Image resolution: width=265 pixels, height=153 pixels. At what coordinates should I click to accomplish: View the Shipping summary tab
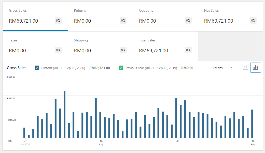click(100, 46)
